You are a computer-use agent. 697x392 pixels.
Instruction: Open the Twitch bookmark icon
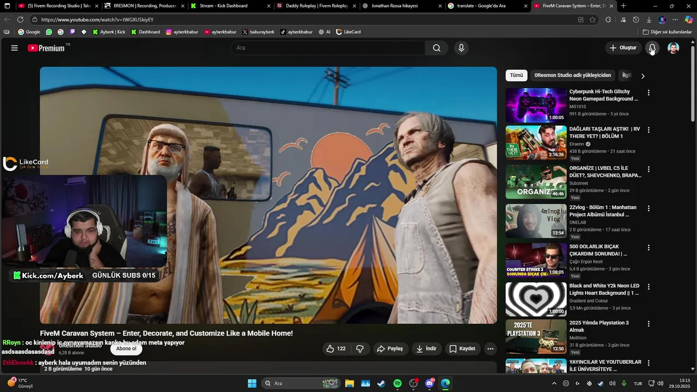pos(72,32)
